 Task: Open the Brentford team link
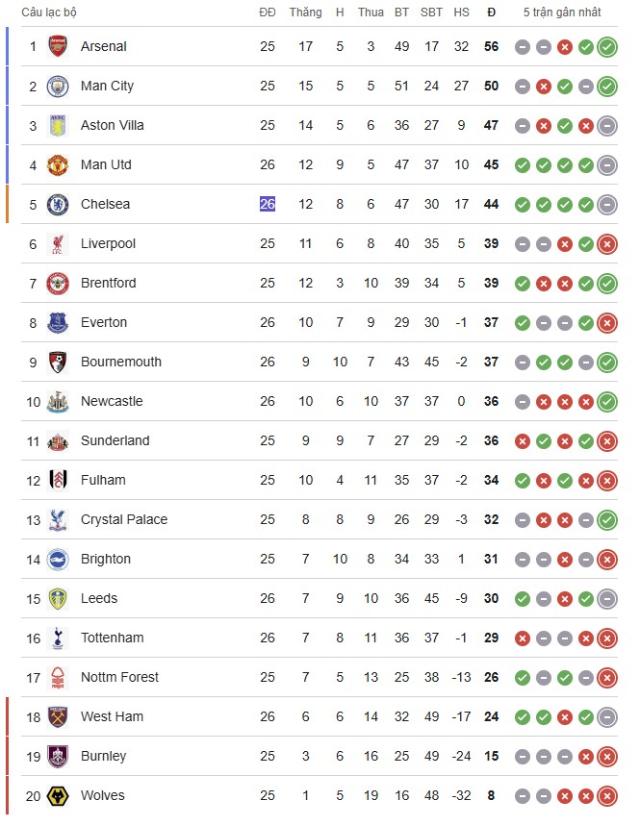click(x=108, y=284)
